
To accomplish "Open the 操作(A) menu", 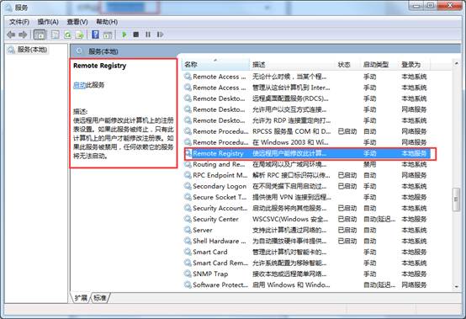I will tap(48, 22).
